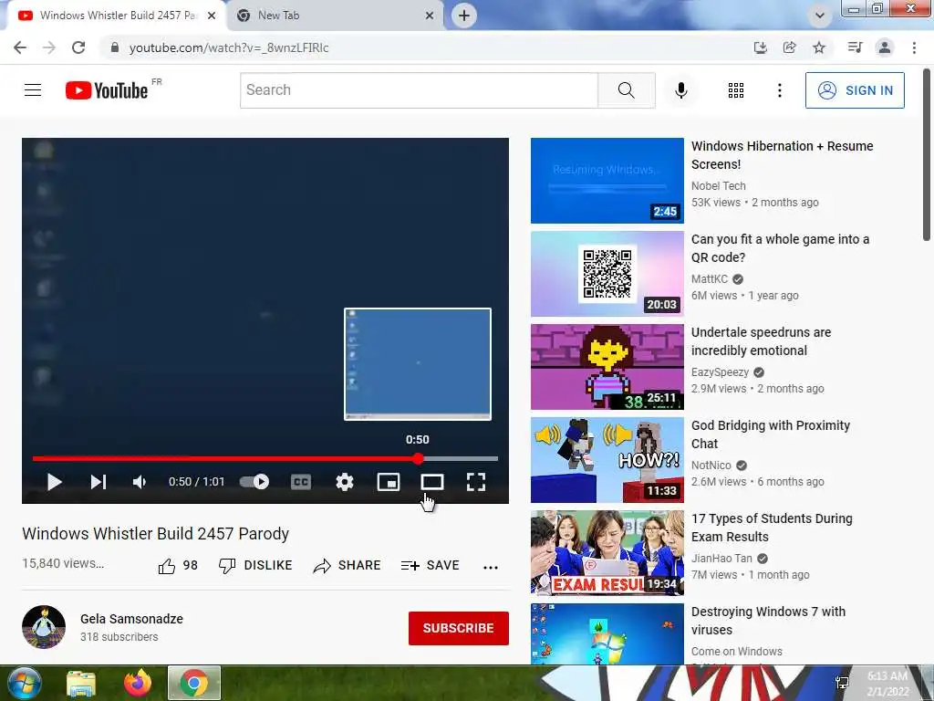This screenshot has height=701, width=934.
Task: Close the New Tab tab
Action: (x=430, y=16)
